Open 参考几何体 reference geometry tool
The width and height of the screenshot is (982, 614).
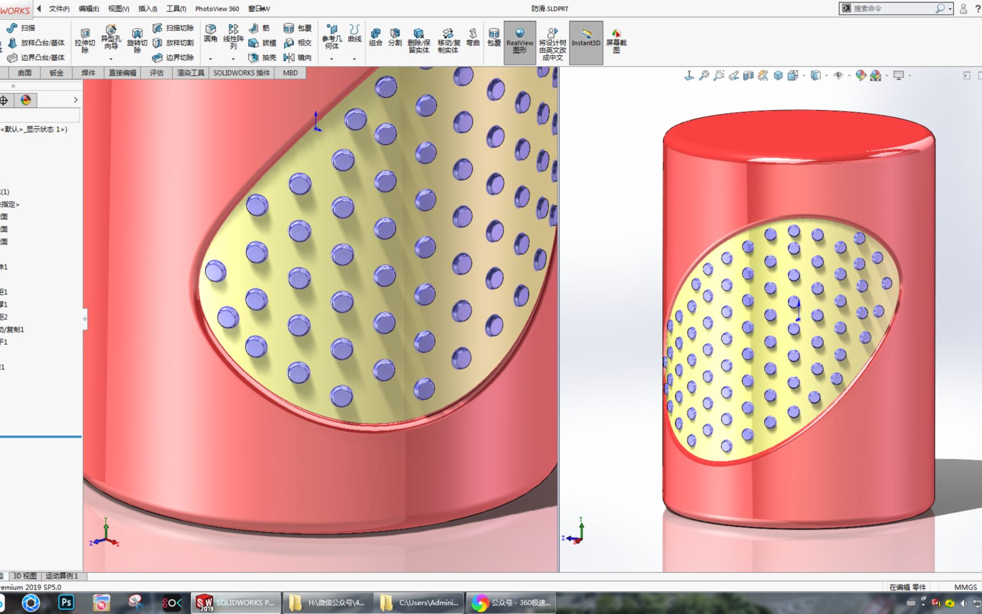point(332,37)
